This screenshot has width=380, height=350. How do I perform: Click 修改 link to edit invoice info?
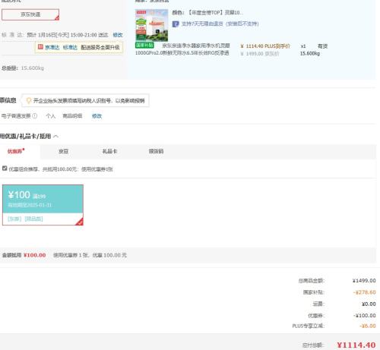[x=97, y=116]
